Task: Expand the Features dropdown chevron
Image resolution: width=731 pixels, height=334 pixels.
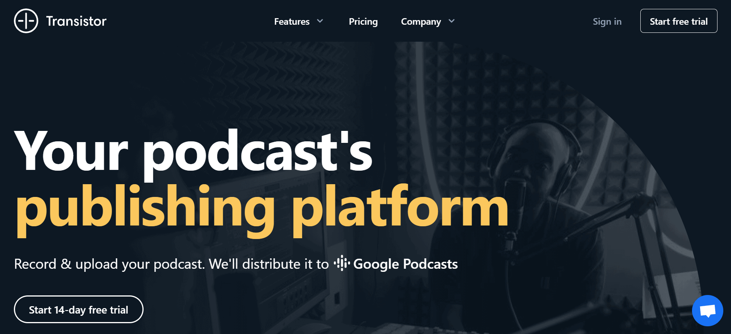Action: pyautogui.click(x=320, y=21)
